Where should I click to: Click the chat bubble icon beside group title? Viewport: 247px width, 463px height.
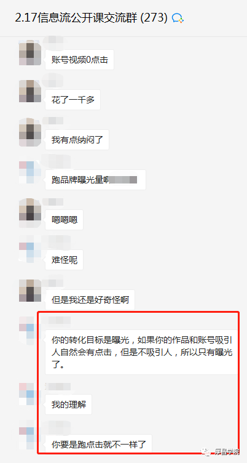coord(178,18)
